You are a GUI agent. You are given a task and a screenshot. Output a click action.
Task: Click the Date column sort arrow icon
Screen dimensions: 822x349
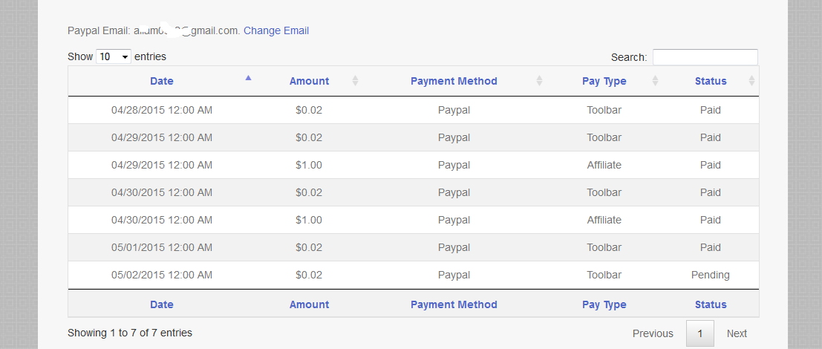248,77
